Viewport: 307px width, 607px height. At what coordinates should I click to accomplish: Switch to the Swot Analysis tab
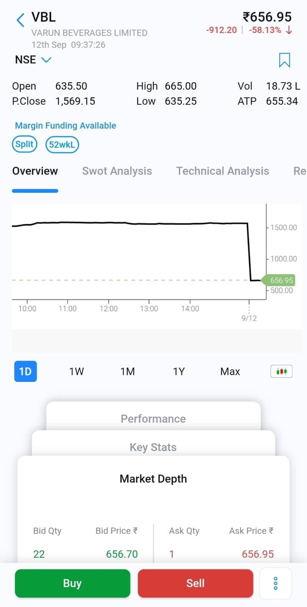(117, 171)
